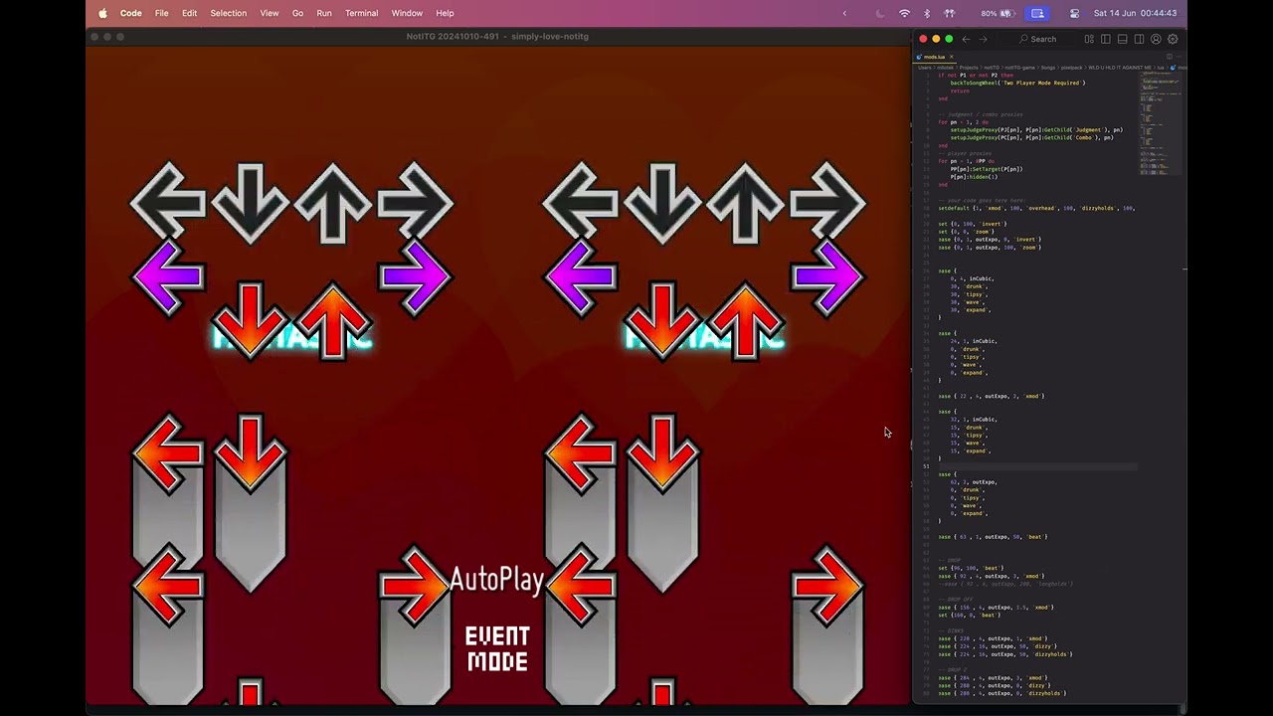Open the Edit menu
Viewport: 1273px width, 716px height.
coord(189,13)
